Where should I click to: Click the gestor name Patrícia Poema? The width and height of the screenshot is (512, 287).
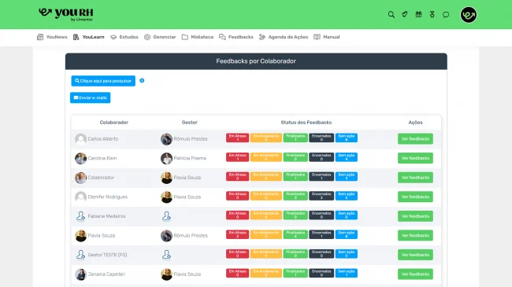click(x=190, y=158)
